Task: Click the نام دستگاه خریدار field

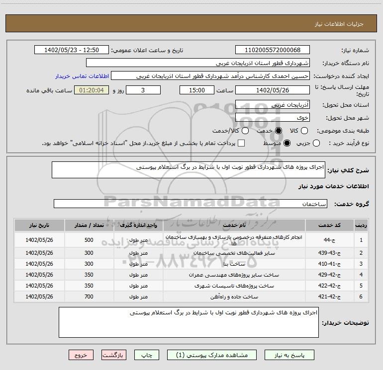Action: (x=198, y=63)
